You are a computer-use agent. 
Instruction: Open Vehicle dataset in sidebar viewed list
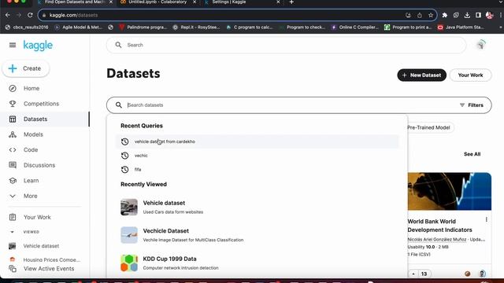pyautogui.click(x=41, y=246)
